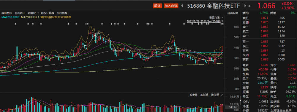The height and width of the screenshot is (112, 297).
Task: Click 设置均线 label
Action: pos(214,17)
